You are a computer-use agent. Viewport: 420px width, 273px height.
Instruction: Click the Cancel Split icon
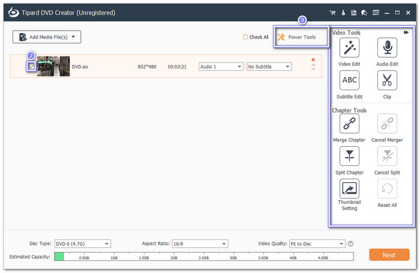click(387, 156)
